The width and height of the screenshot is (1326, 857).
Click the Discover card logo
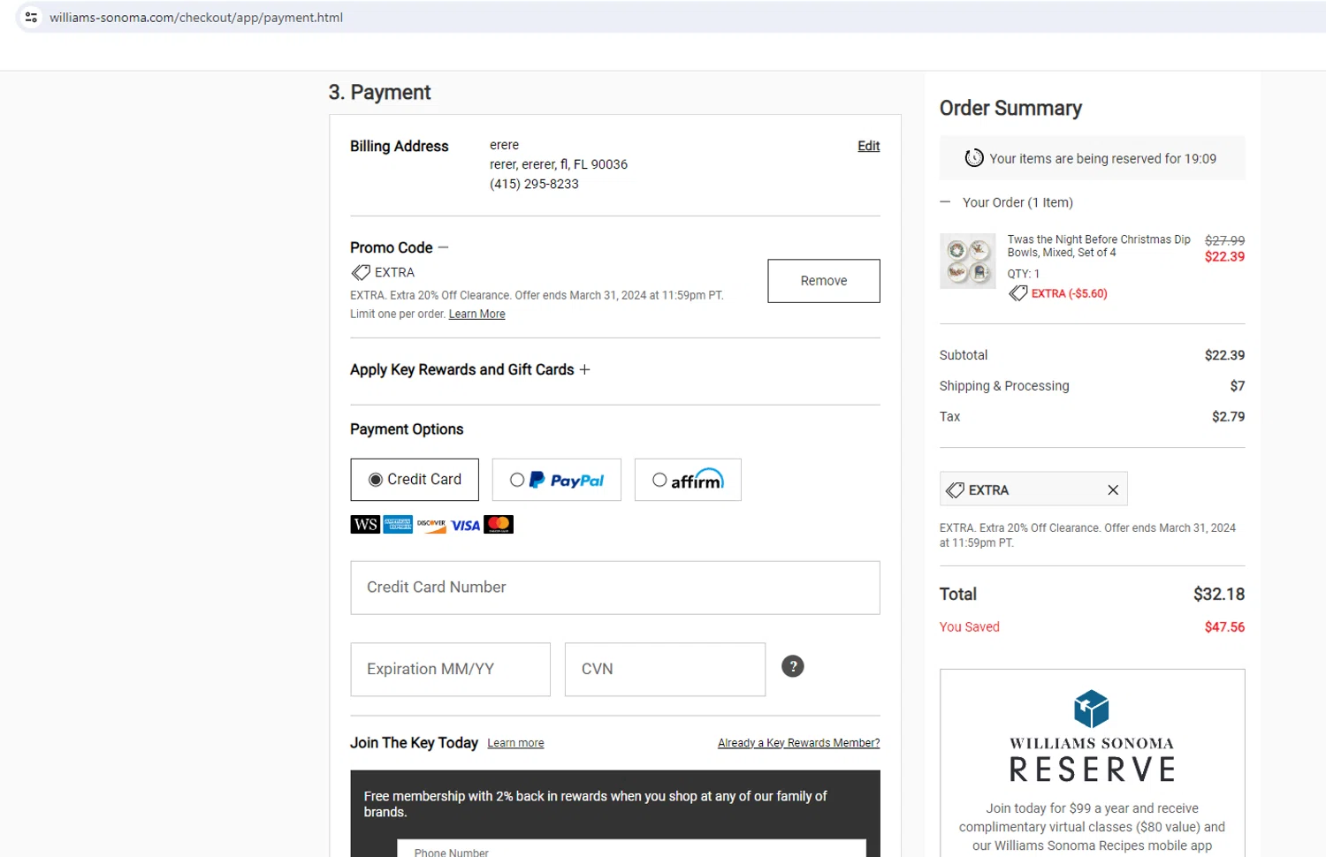[x=431, y=525]
